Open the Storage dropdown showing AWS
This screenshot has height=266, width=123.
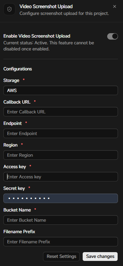click(60, 90)
